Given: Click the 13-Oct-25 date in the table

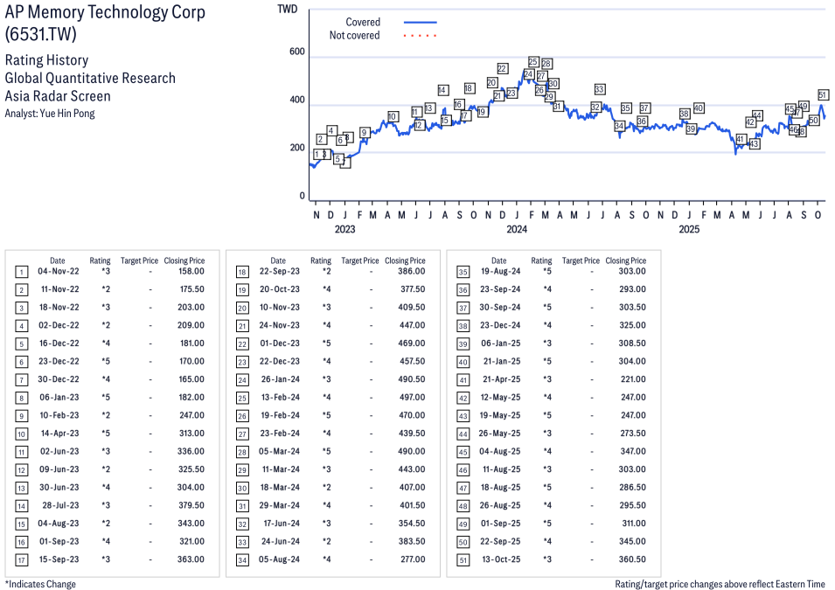Looking at the screenshot, I should pyautogui.click(x=502, y=559).
